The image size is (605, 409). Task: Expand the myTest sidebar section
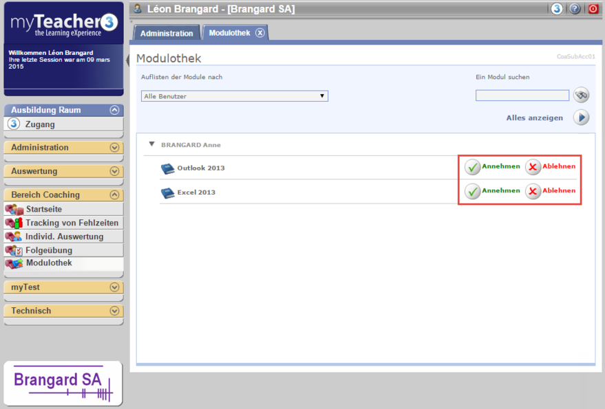114,287
